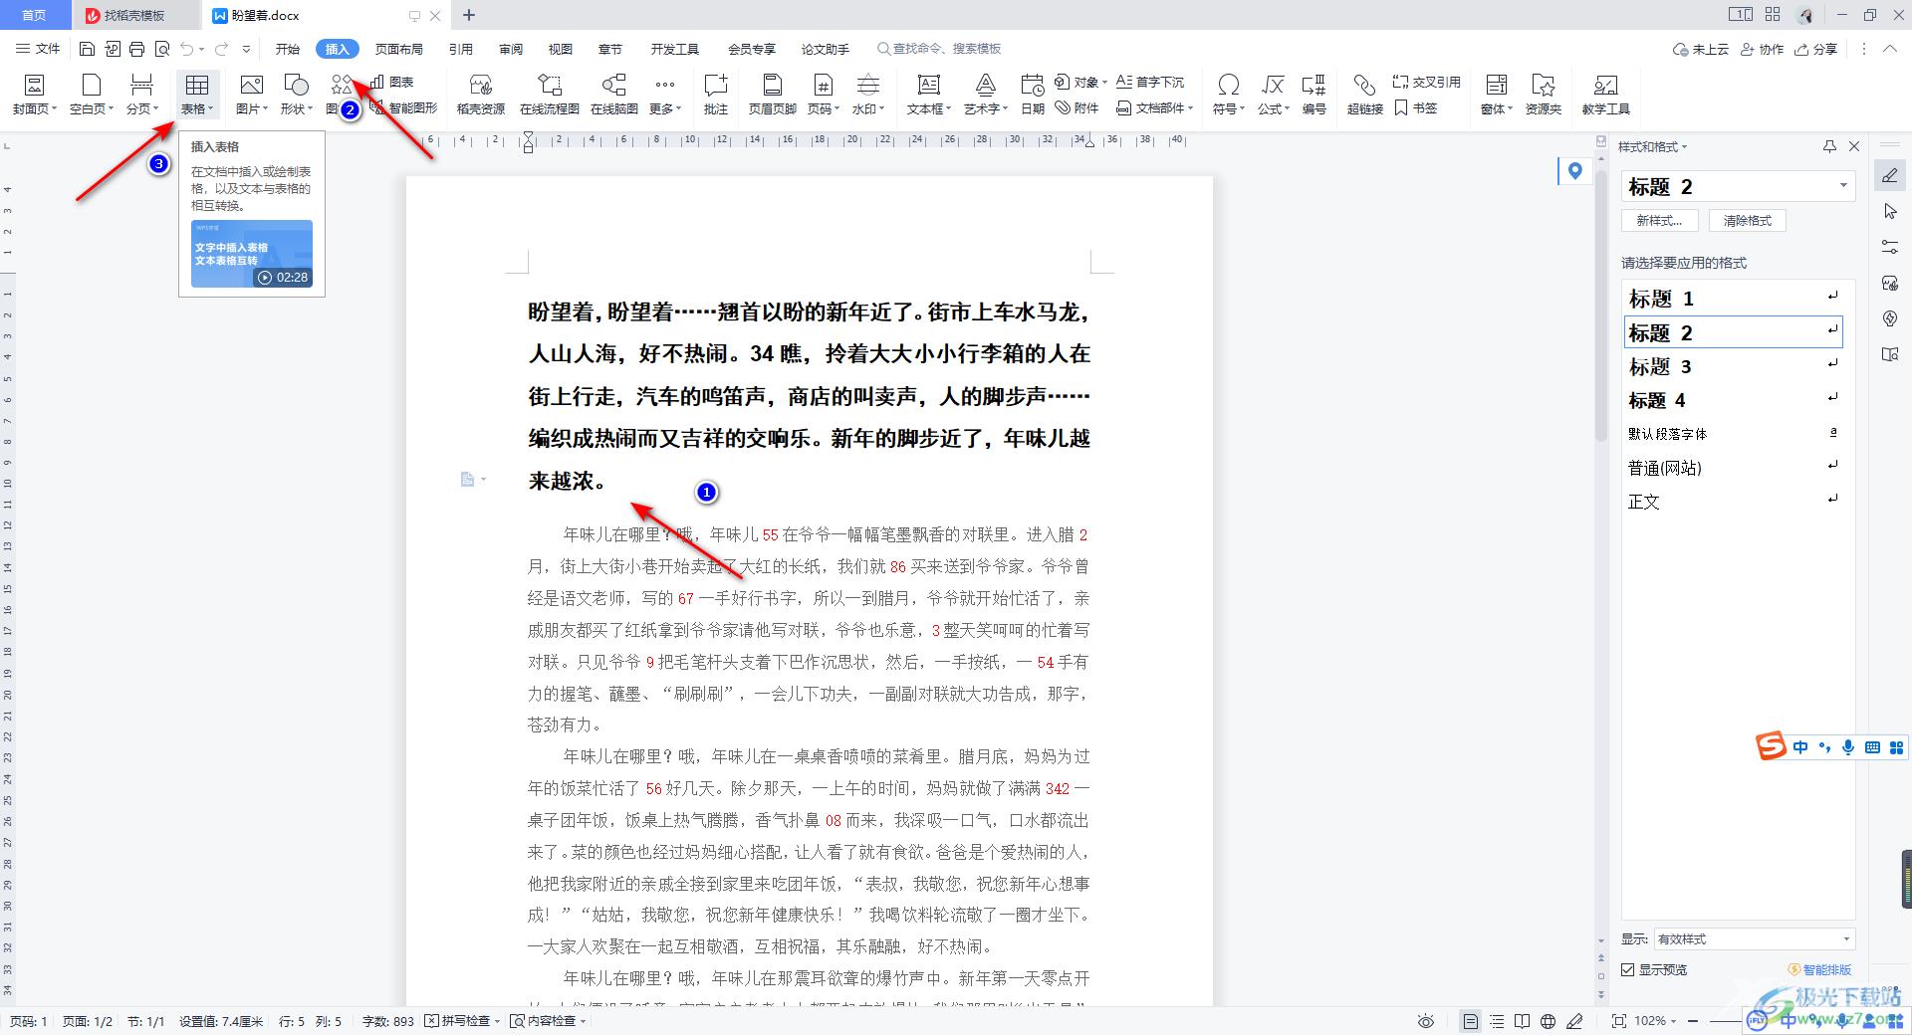Screen dimensions: 1912x1035
Task: Toggle writing mode pen icon in status bar
Action: (1575, 1021)
